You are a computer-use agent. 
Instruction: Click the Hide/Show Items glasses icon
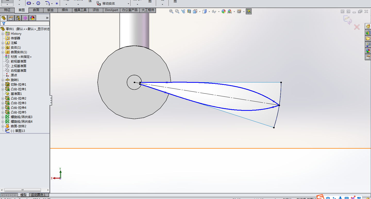[x=214, y=11]
